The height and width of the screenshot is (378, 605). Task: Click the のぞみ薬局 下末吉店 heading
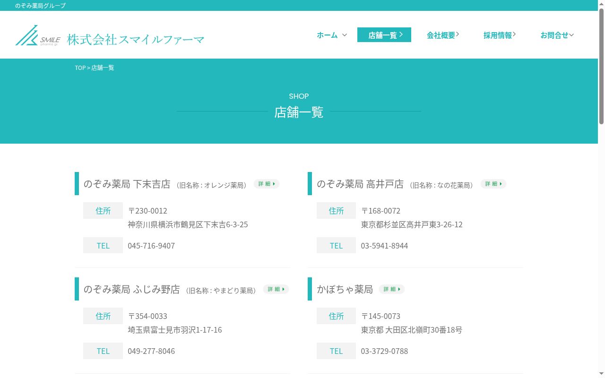[x=127, y=184]
